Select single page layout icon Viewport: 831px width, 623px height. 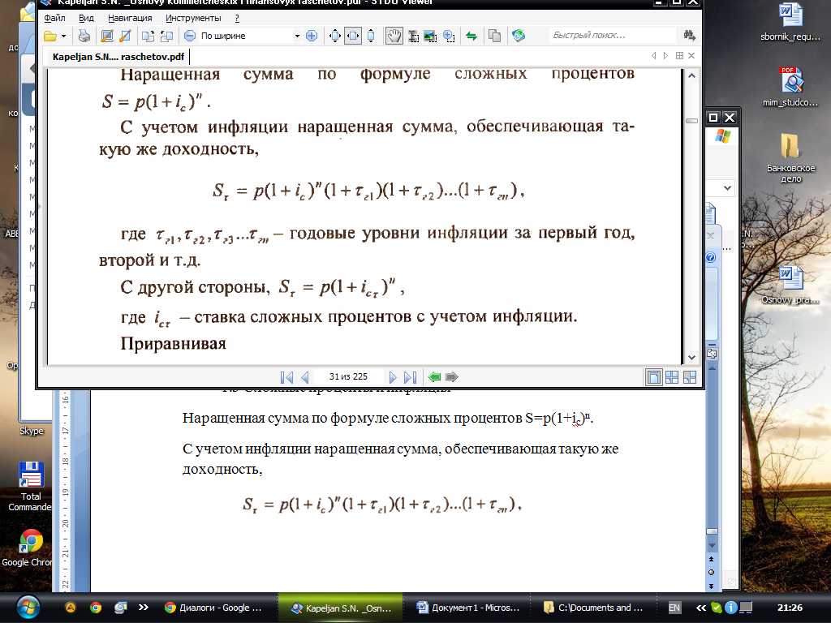point(654,377)
